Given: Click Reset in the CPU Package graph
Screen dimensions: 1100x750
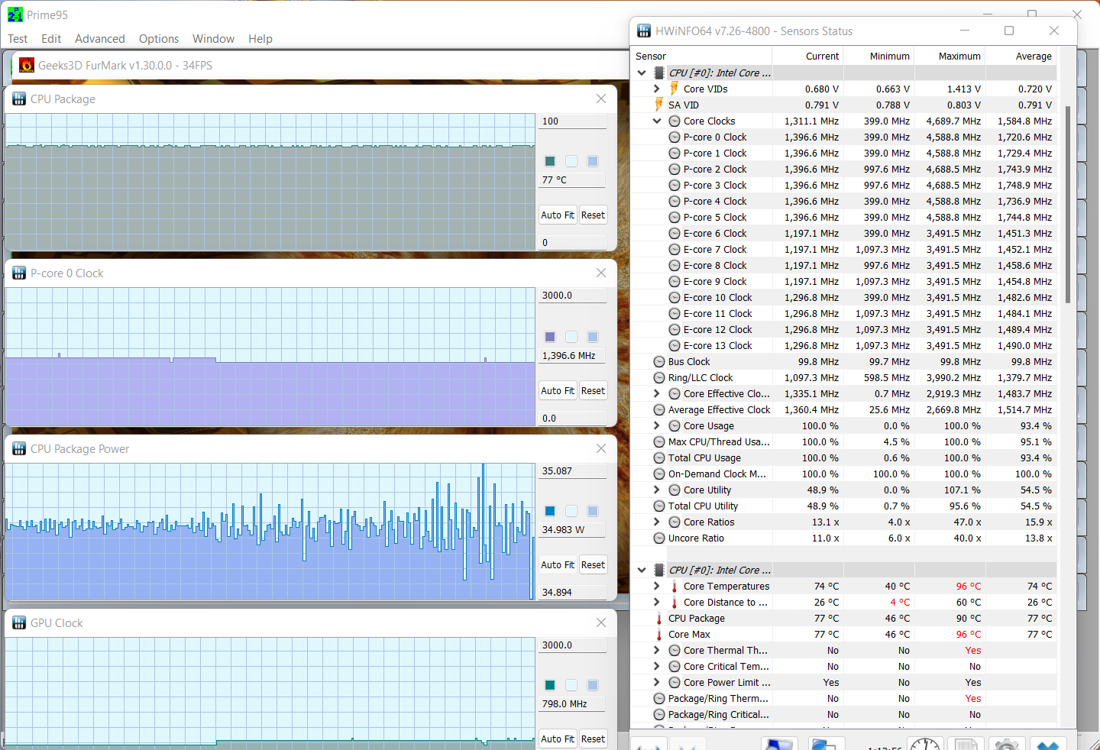Looking at the screenshot, I should [x=593, y=215].
